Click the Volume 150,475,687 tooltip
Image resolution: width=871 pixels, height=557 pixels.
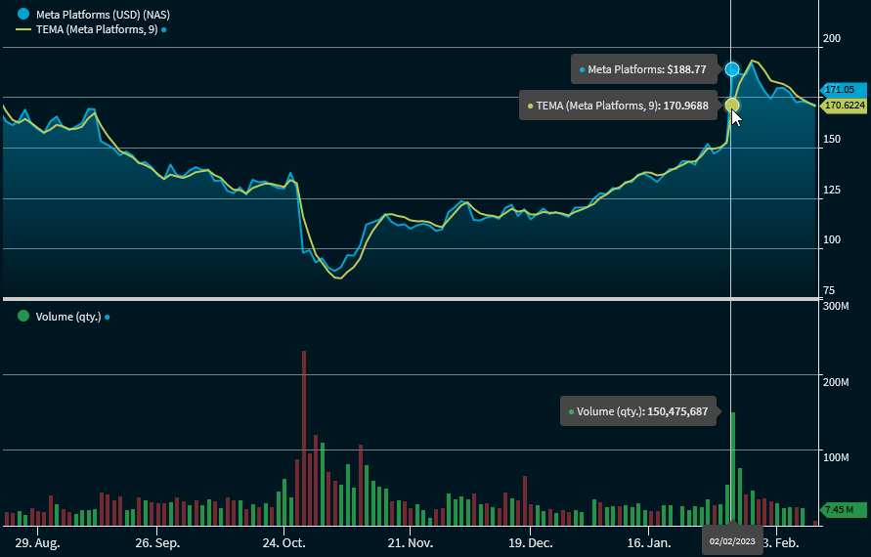coord(637,411)
